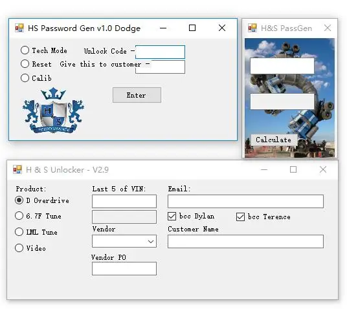Click the greyed field below the VIN box
This screenshot has width=347, height=309.
tap(124, 217)
